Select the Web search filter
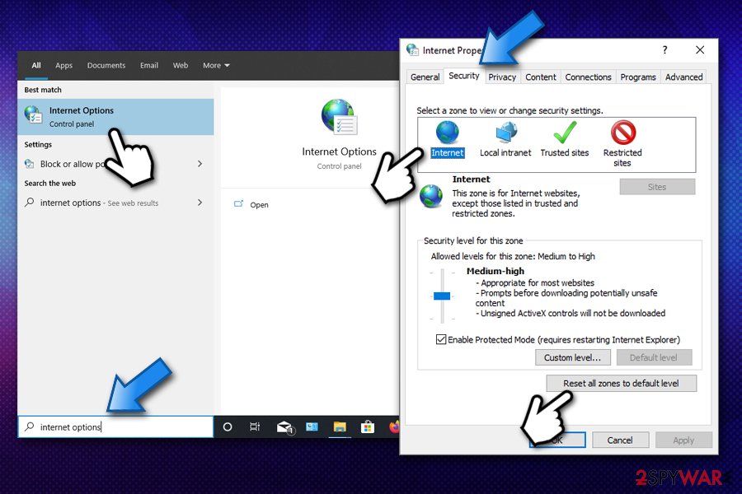 [x=181, y=65]
